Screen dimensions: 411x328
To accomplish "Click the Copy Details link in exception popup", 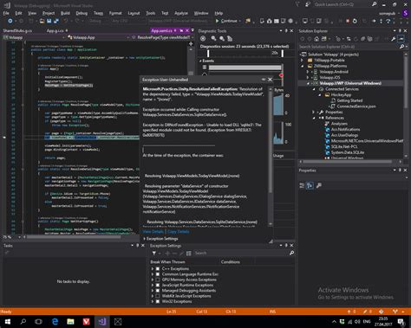I will (x=178, y=232).
